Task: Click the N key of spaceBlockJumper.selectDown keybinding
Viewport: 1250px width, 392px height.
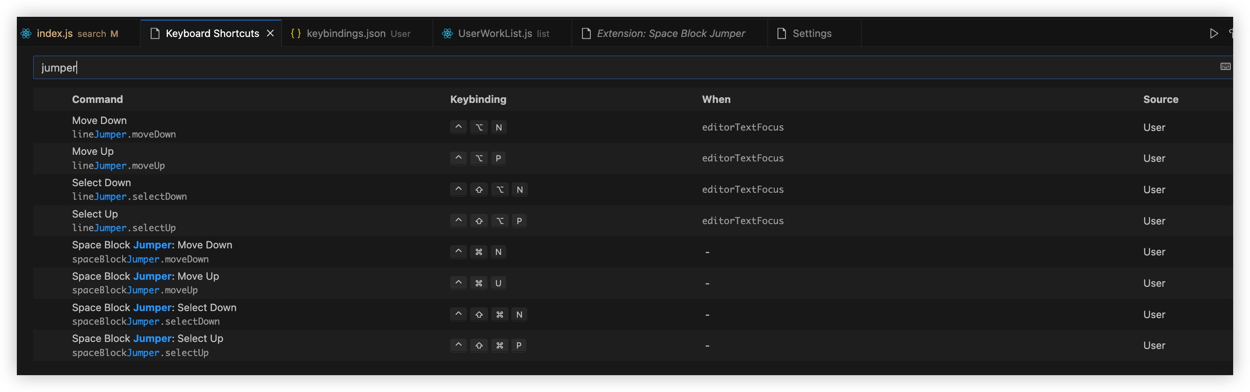Action: pyautogui.click(x=519, y=314)
